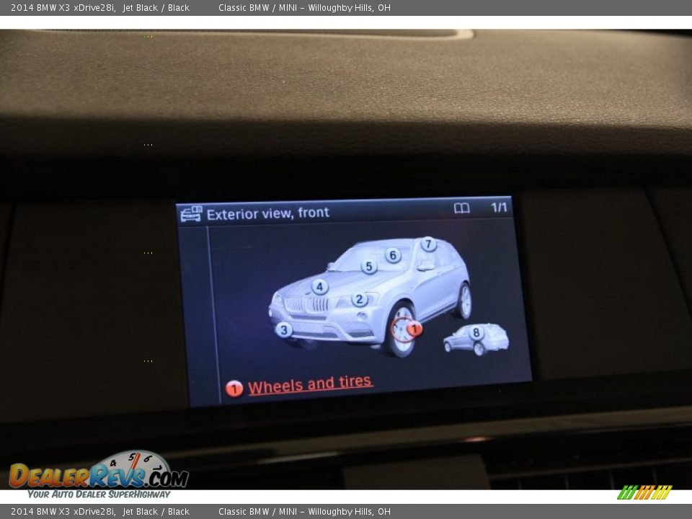692x519 pixels.
Task: Select hotspot 2 on the headlight
Action: [359, 299]
